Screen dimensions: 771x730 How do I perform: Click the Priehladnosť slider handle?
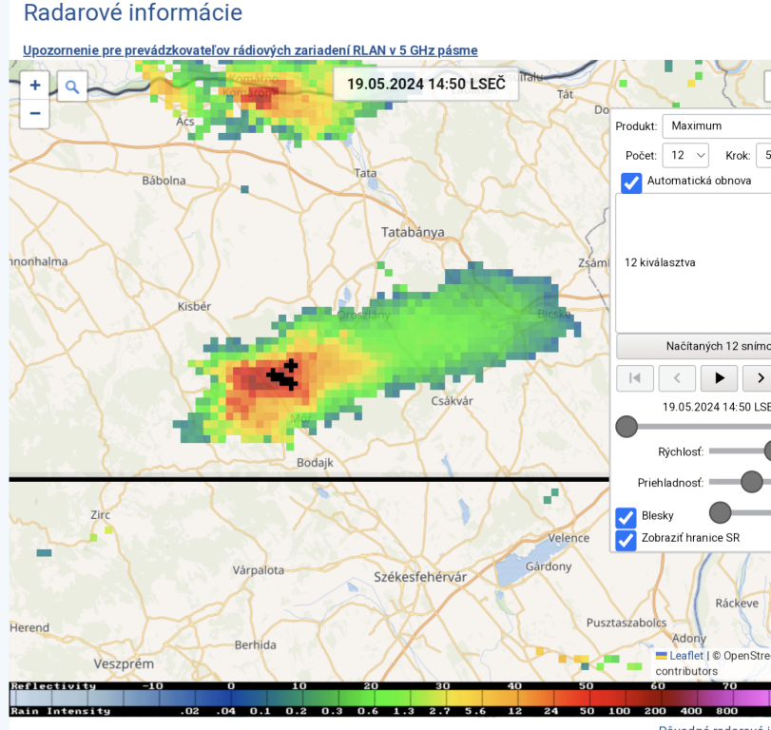tap(751, 482)
